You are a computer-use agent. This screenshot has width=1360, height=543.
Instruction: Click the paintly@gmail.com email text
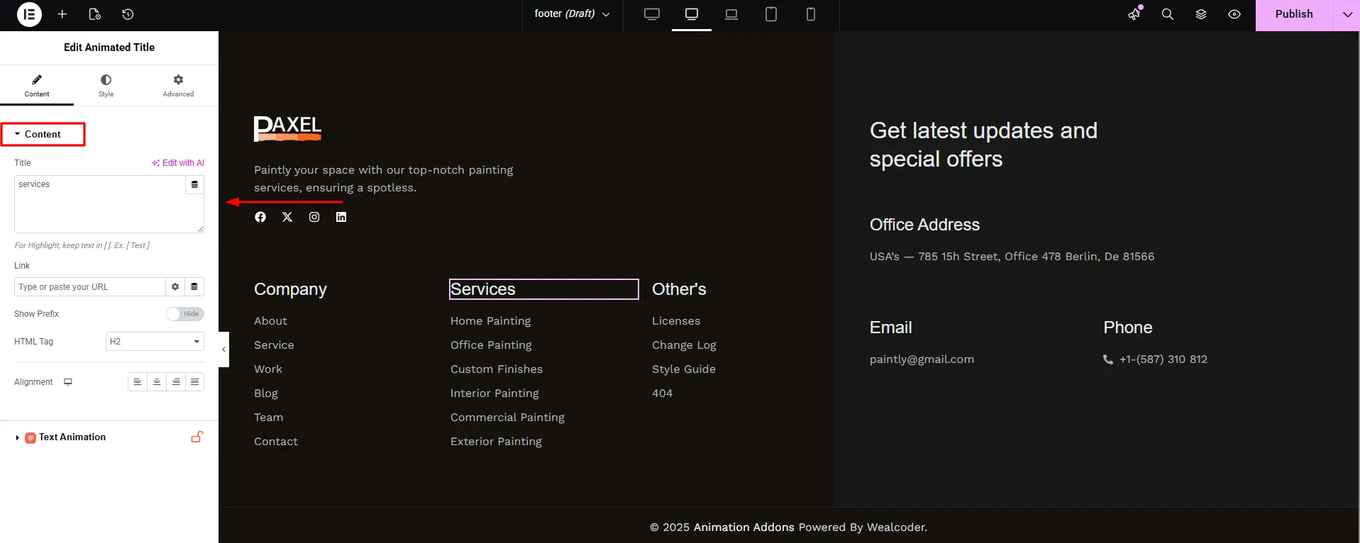(922, 359)
